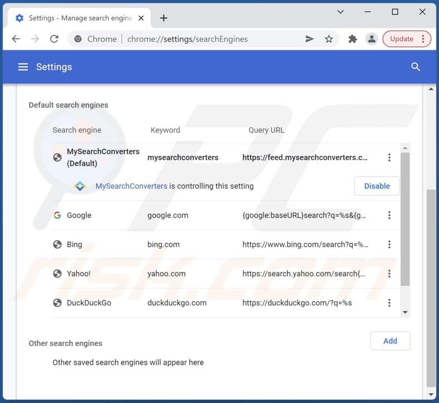
Task: Click the Other search engines heading
Action: pos(66,344)
